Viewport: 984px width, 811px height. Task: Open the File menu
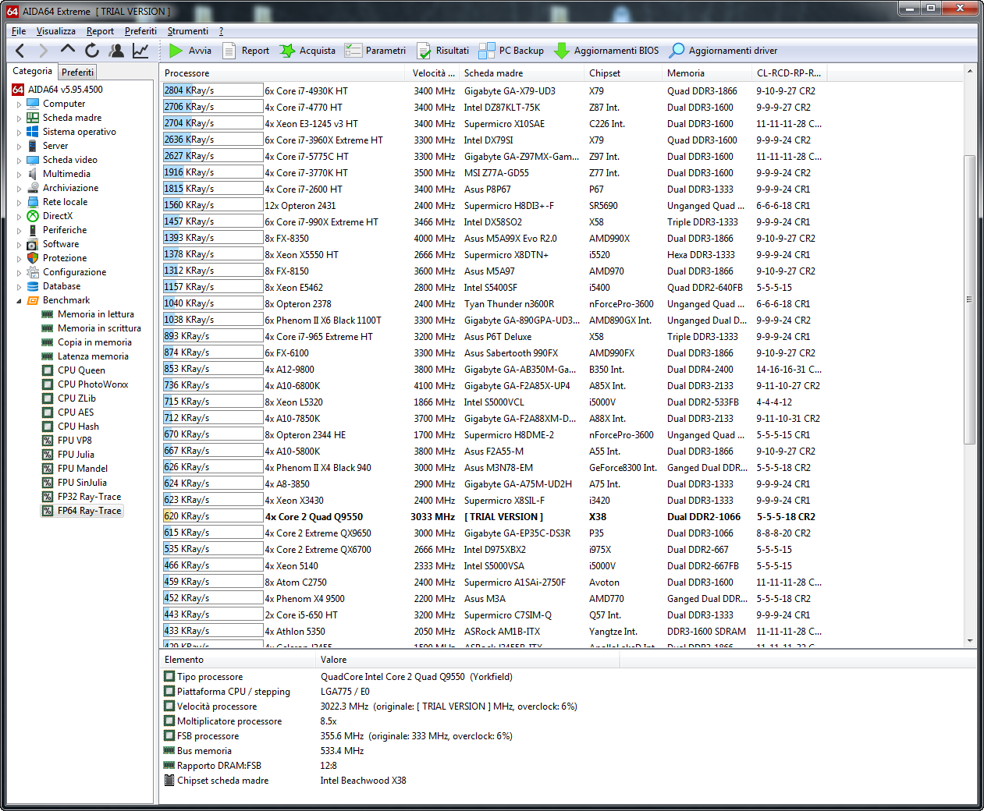pyautogui.click(x=19, y=31)
